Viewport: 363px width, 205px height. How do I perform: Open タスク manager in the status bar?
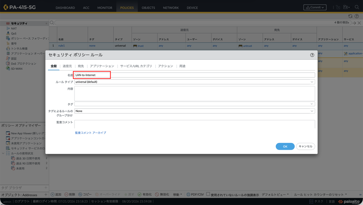pos(316,201)
